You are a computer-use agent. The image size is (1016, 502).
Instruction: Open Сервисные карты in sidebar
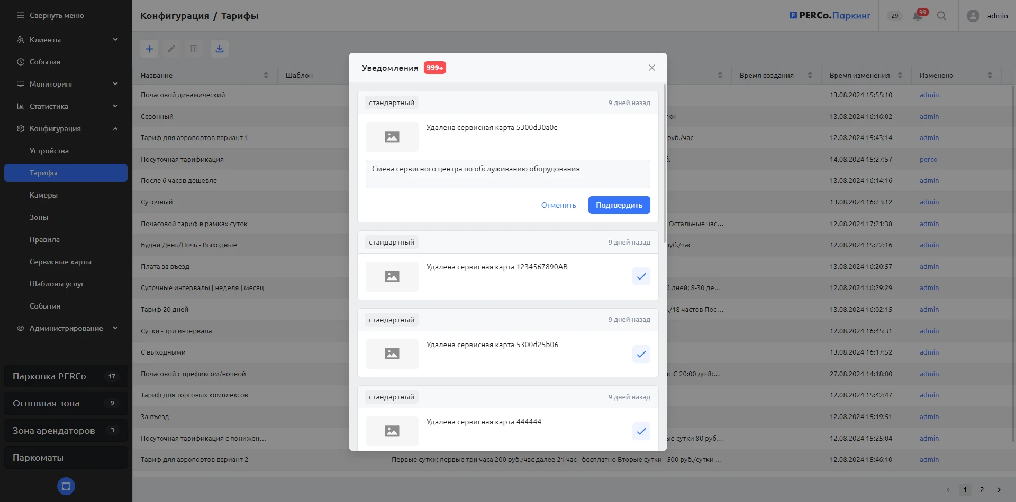point(60,262)
